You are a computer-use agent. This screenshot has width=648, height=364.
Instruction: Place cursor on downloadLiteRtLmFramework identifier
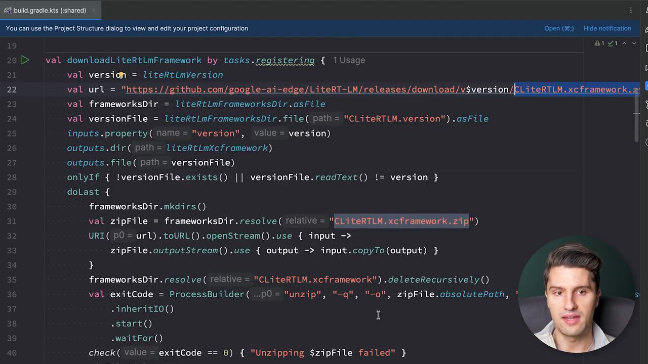point(134,60)
